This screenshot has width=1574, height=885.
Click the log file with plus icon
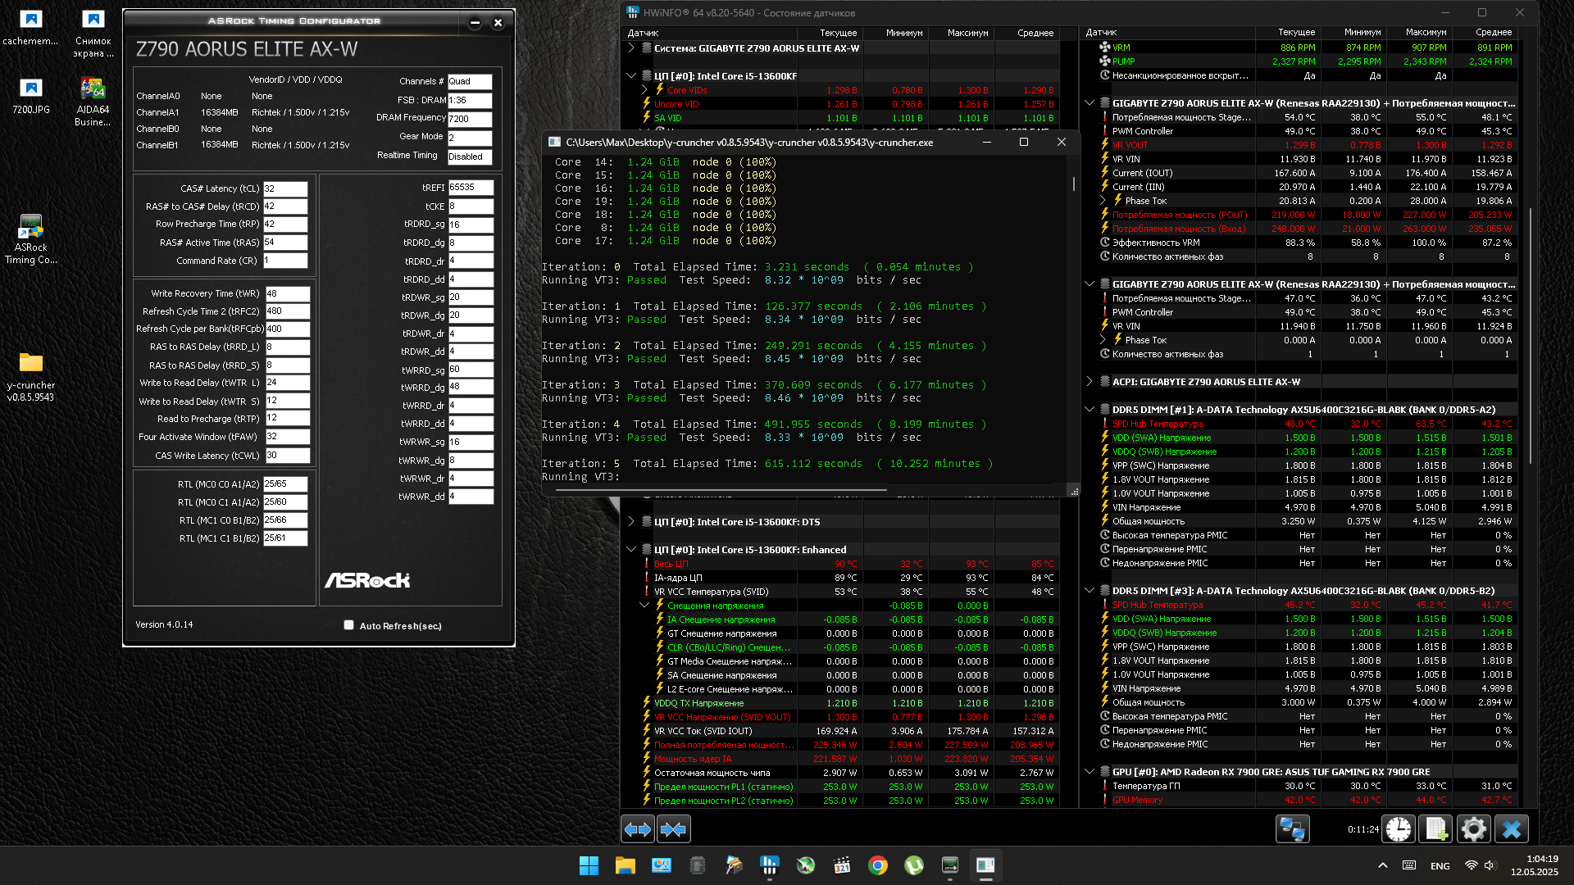[x=1435, y=829]
